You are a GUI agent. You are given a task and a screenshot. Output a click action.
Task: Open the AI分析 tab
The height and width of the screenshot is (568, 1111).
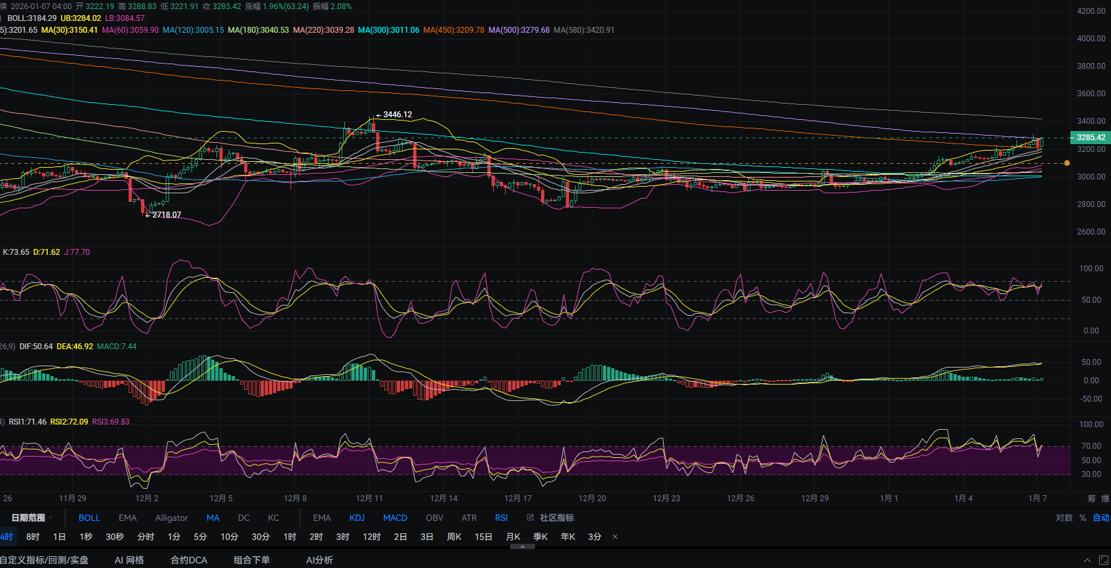click(319, 560)
